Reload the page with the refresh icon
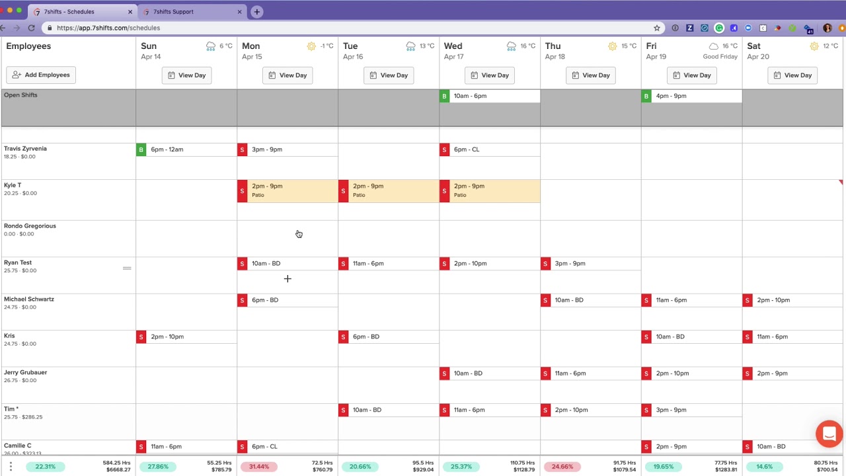The height and width of the screenshot is (476, 846). (x=31, y=28)
